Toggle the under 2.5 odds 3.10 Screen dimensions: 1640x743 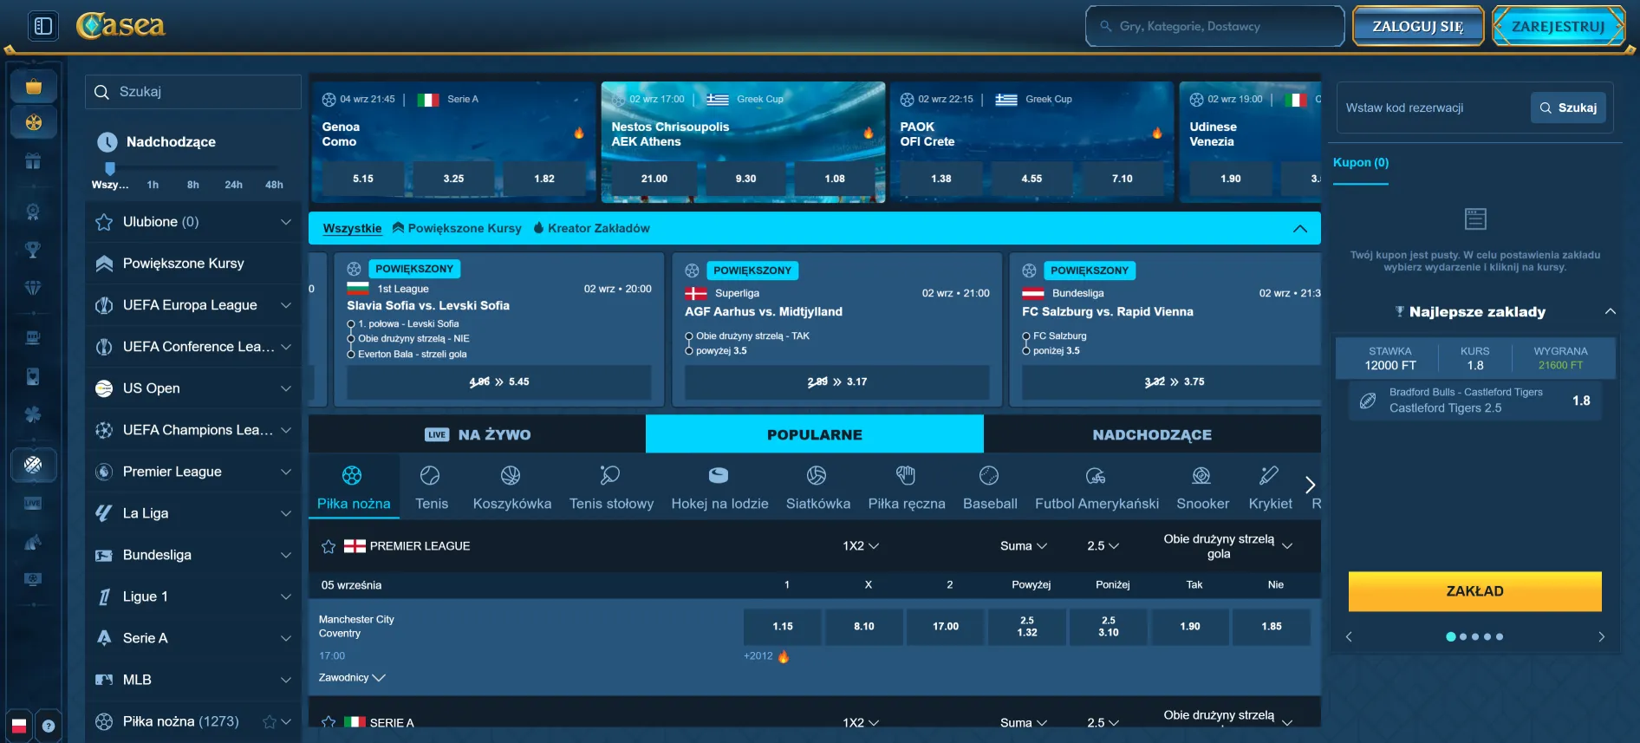(x=1109, y=626)
